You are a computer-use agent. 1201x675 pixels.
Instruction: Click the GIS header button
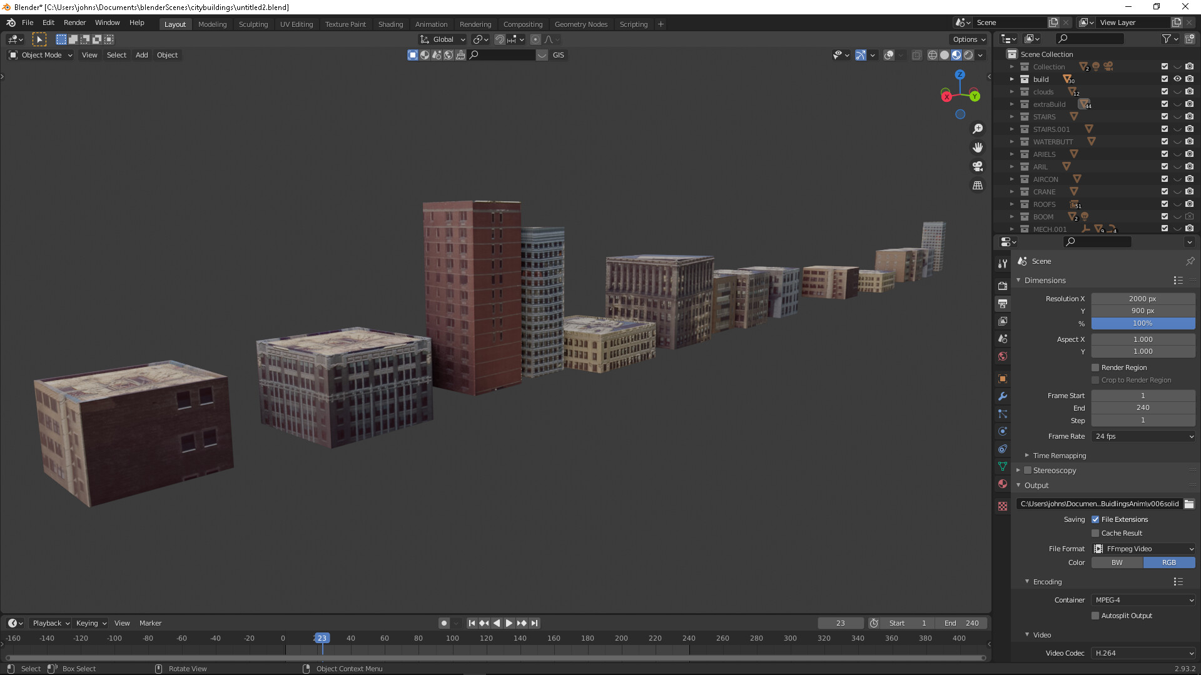[558, 55]
